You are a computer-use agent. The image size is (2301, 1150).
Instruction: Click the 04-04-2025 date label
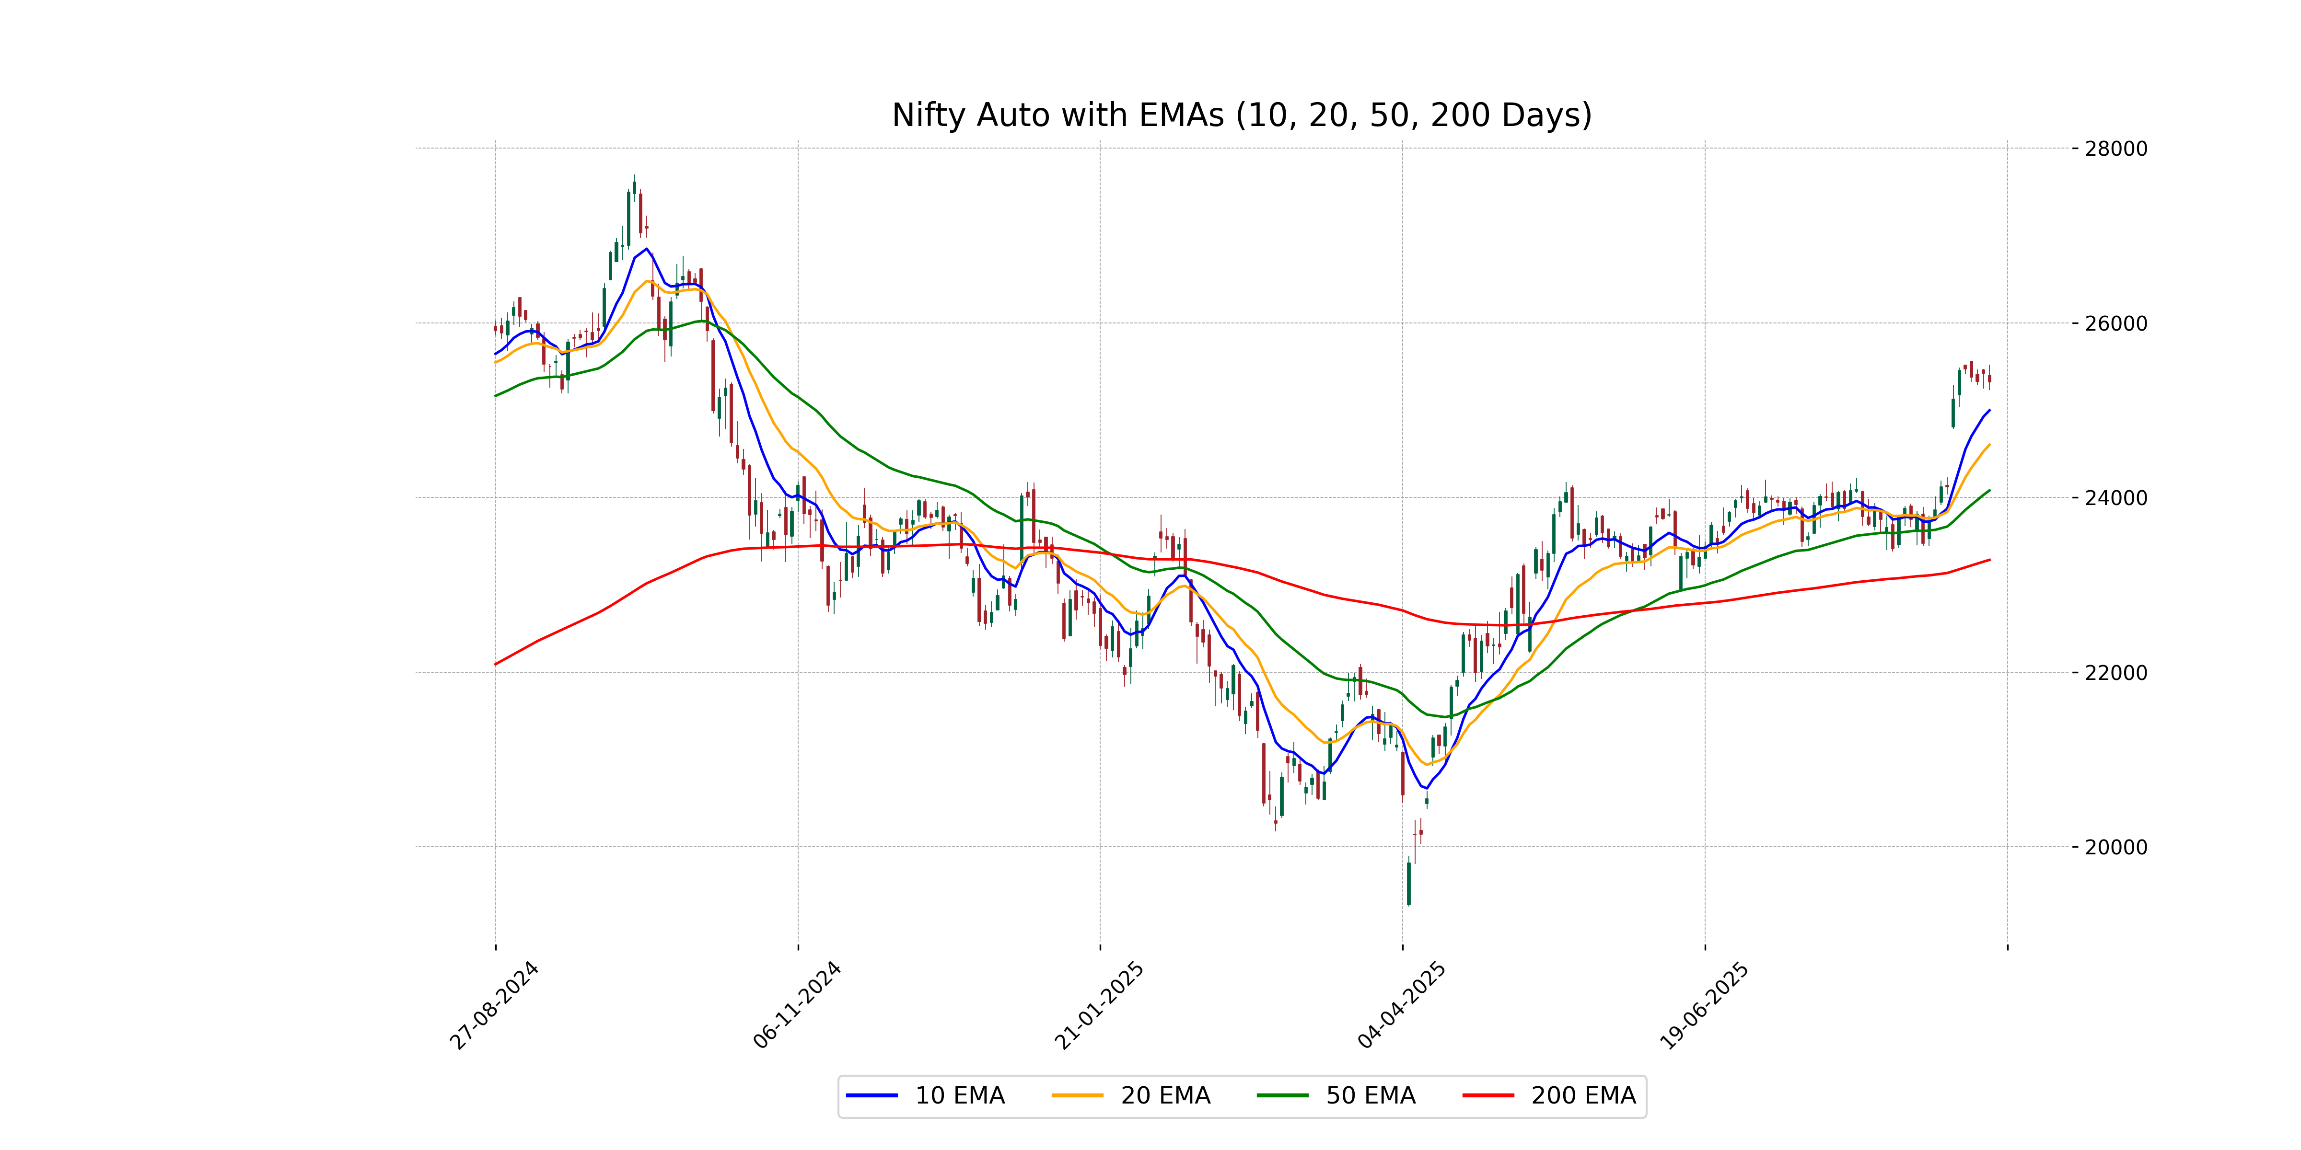coord(1402,1005)
